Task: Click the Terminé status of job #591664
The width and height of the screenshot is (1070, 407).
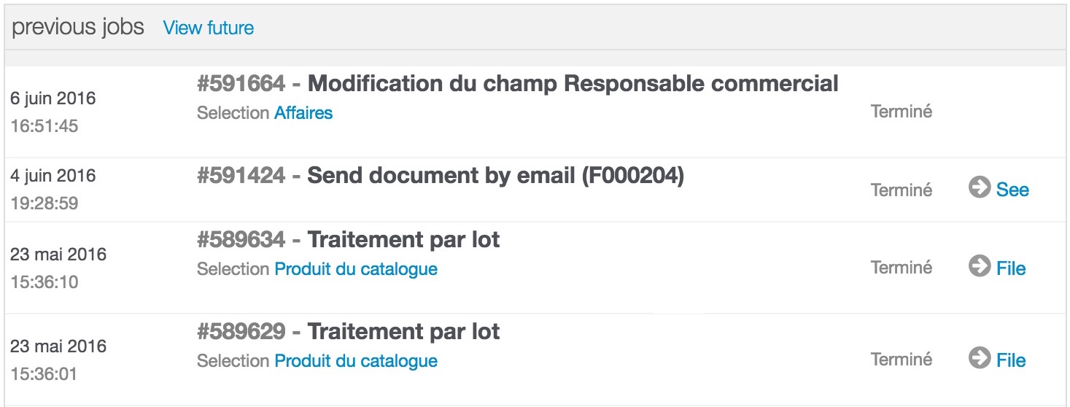Action: pos(902,112)
